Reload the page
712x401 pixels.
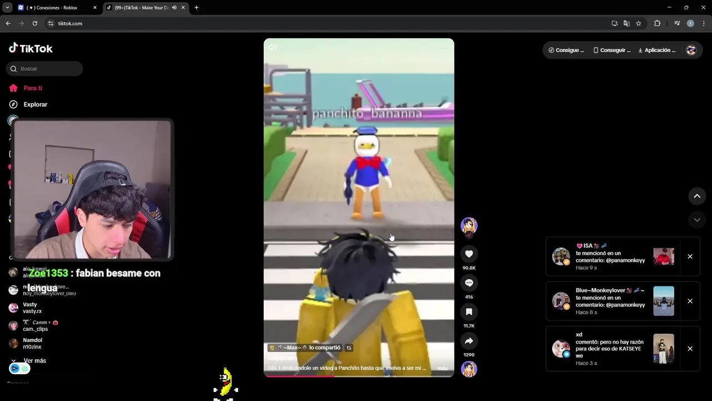tap(34, 23)
